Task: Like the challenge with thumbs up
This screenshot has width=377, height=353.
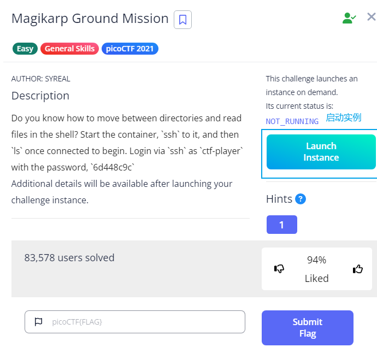Action: point(358,268)
